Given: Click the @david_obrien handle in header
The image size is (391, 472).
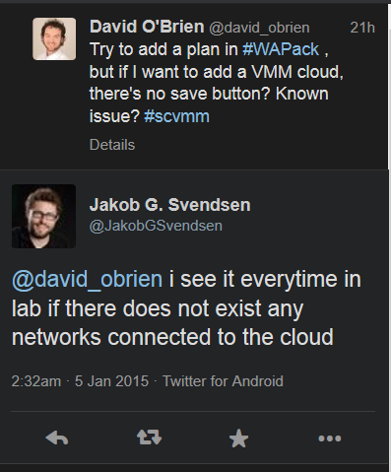Looking at the screenshot, I should point(259,28).
